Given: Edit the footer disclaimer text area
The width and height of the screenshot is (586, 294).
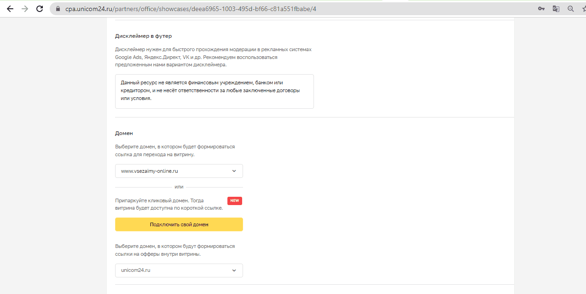Looking at the screenshot, I should (x=214, y=91).
